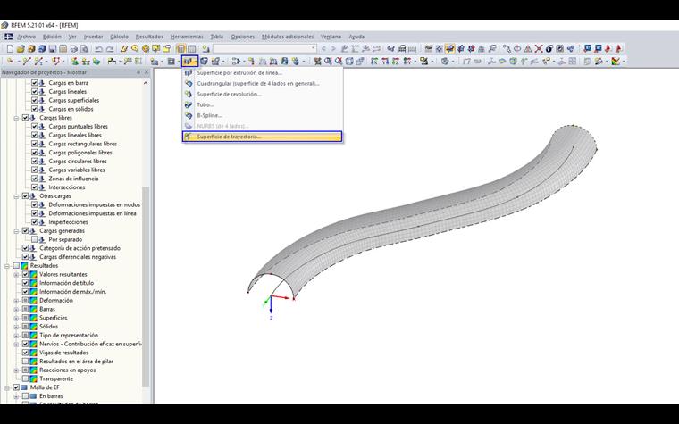Click the new node icon starting the second toolbar
679x424 pixels.
[x=10, y=62]
